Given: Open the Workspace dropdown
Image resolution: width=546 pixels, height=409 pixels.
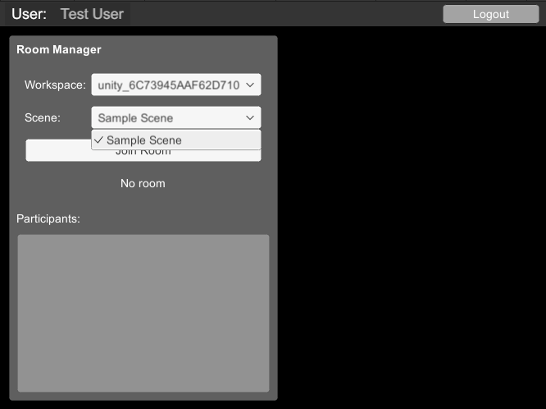Looking at the screenshot, I should pyautogui.click(x=175, y=85).
